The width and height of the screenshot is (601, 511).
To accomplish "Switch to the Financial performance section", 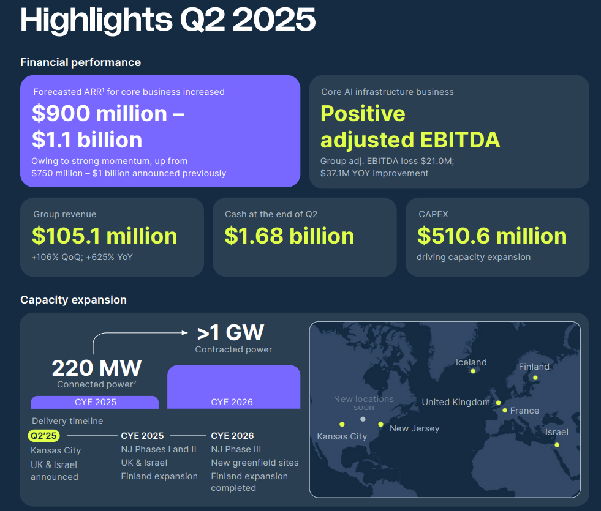I will pyautogui.click(x=80, y=62).
